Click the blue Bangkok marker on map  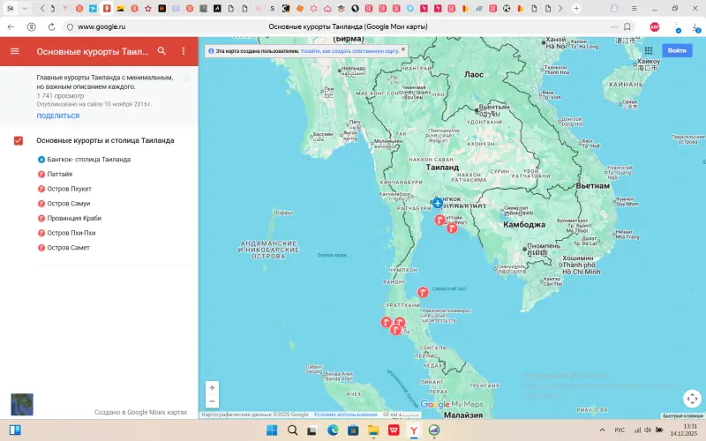(438, 204)
